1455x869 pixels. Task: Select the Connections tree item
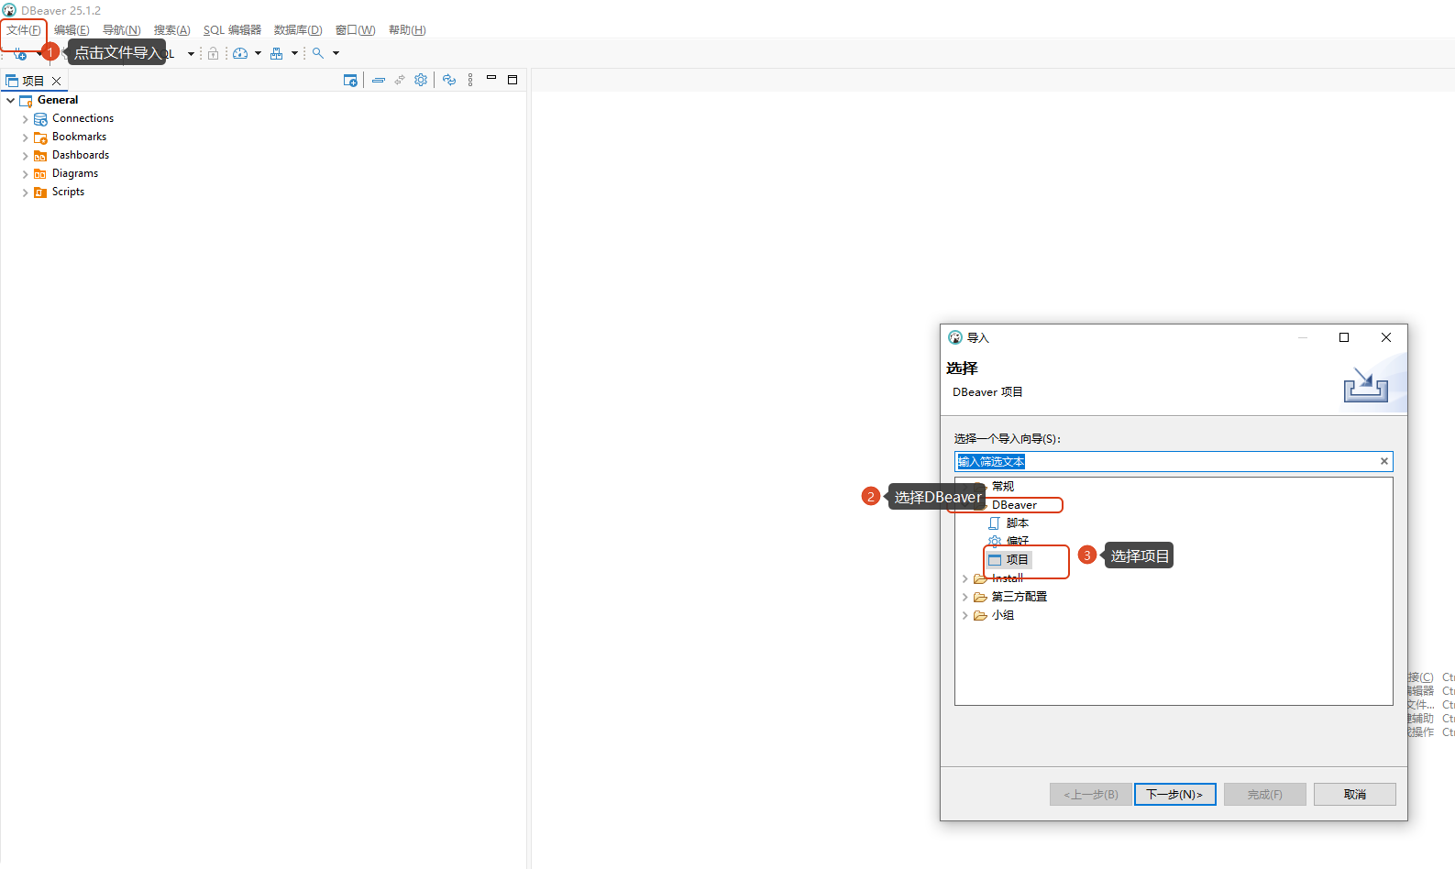pos(83,118)
